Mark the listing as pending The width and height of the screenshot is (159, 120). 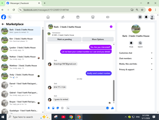[x=65, y=39]
